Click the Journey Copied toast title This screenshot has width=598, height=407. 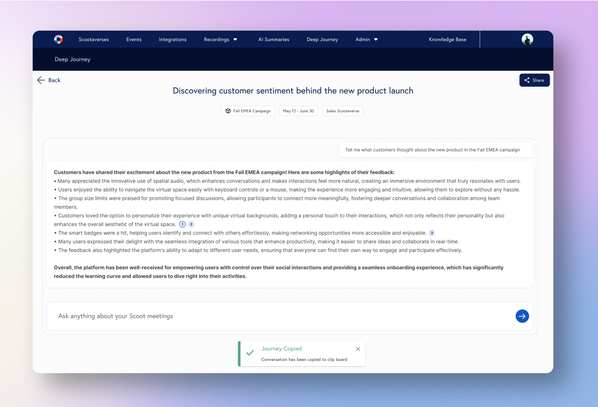tap(281, 349)
